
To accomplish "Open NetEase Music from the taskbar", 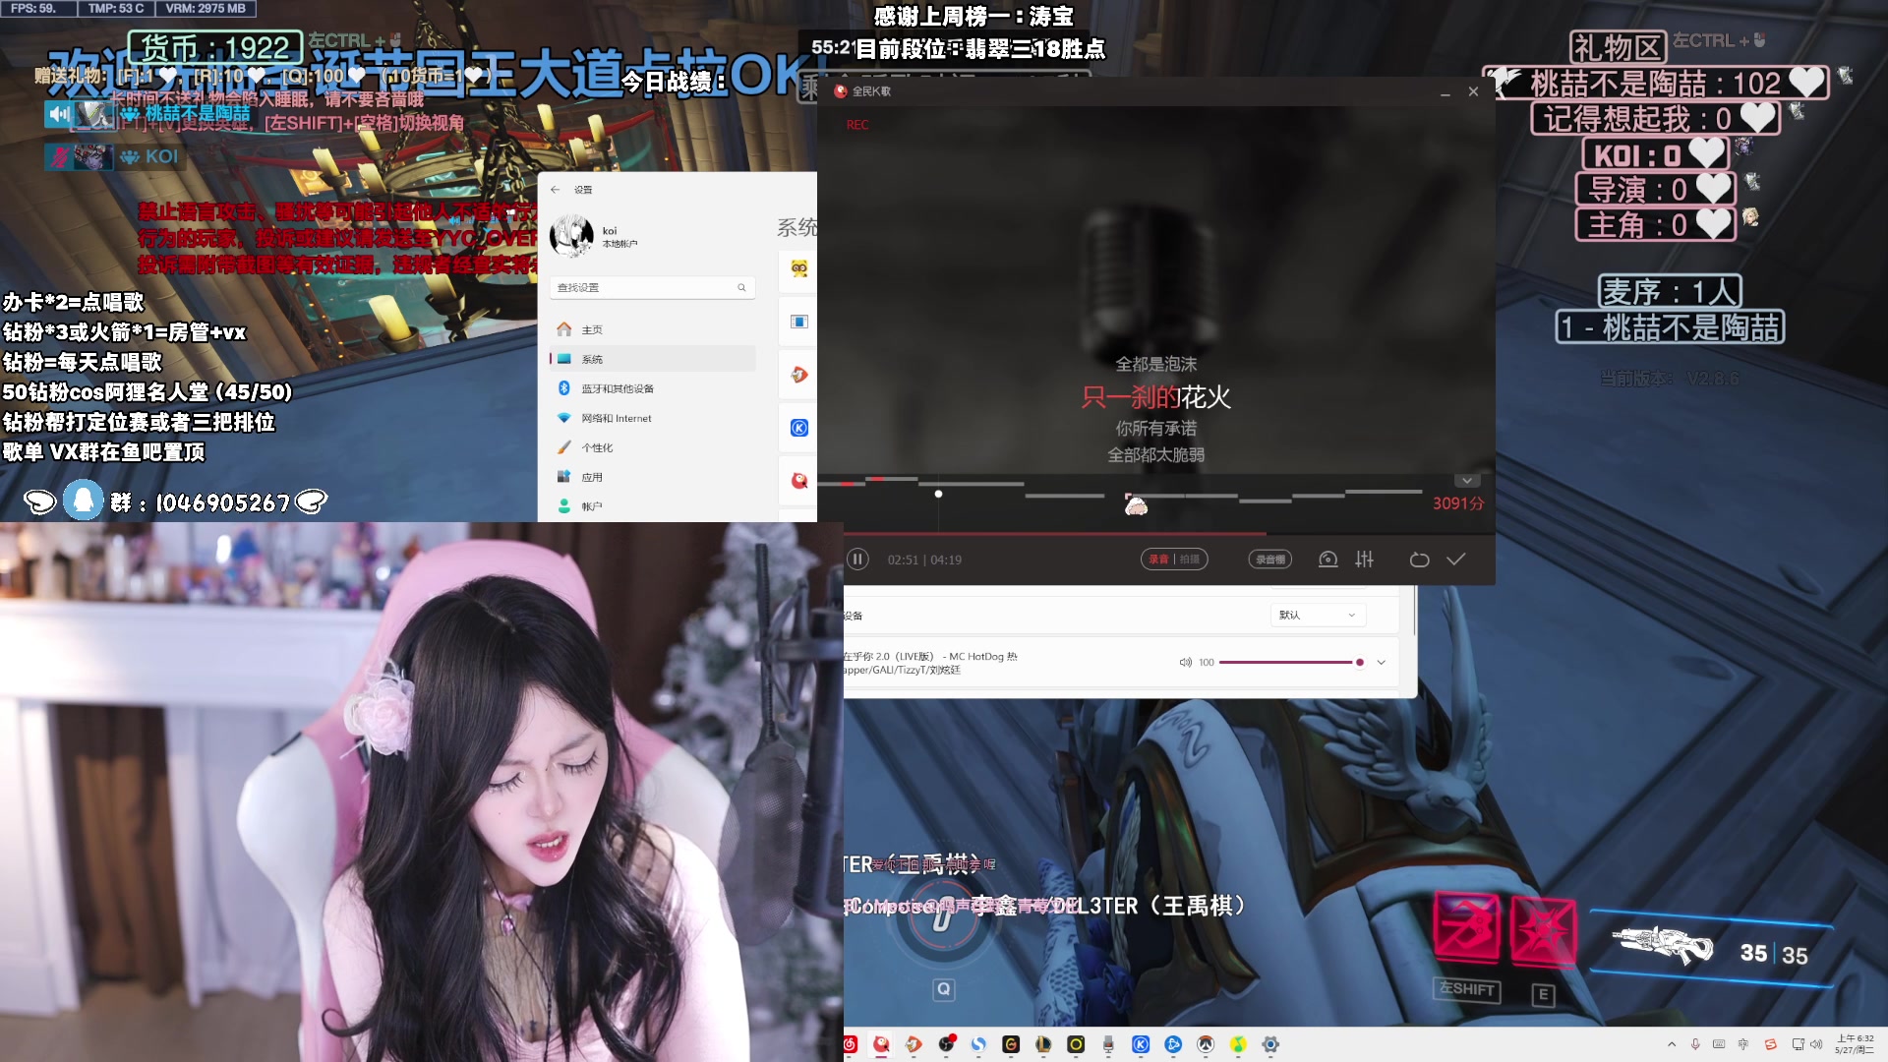I will [x=851, y=1044].
